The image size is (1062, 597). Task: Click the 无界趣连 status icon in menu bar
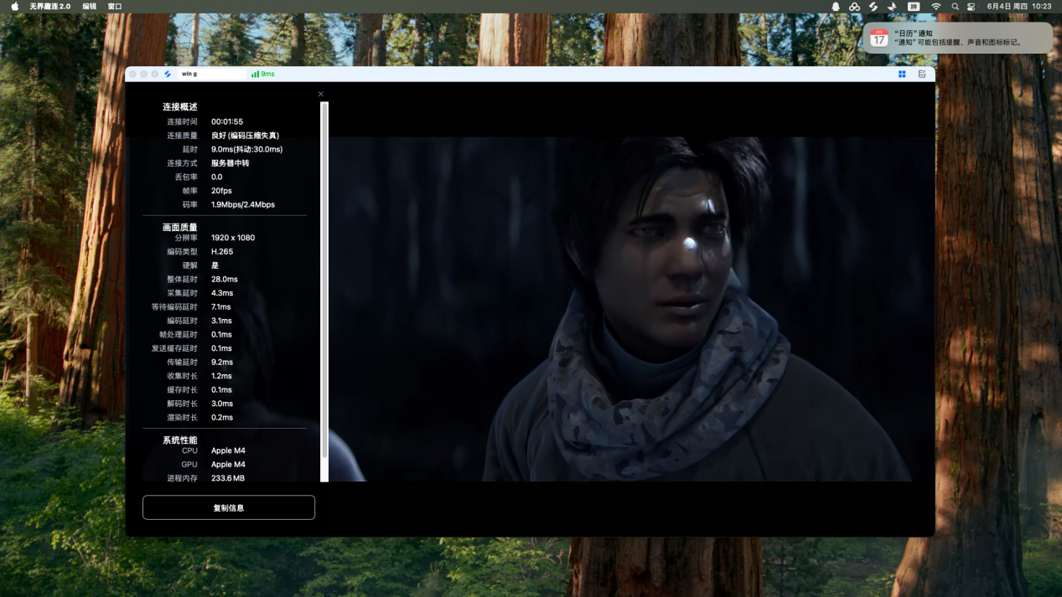click(x=873, y=6)
